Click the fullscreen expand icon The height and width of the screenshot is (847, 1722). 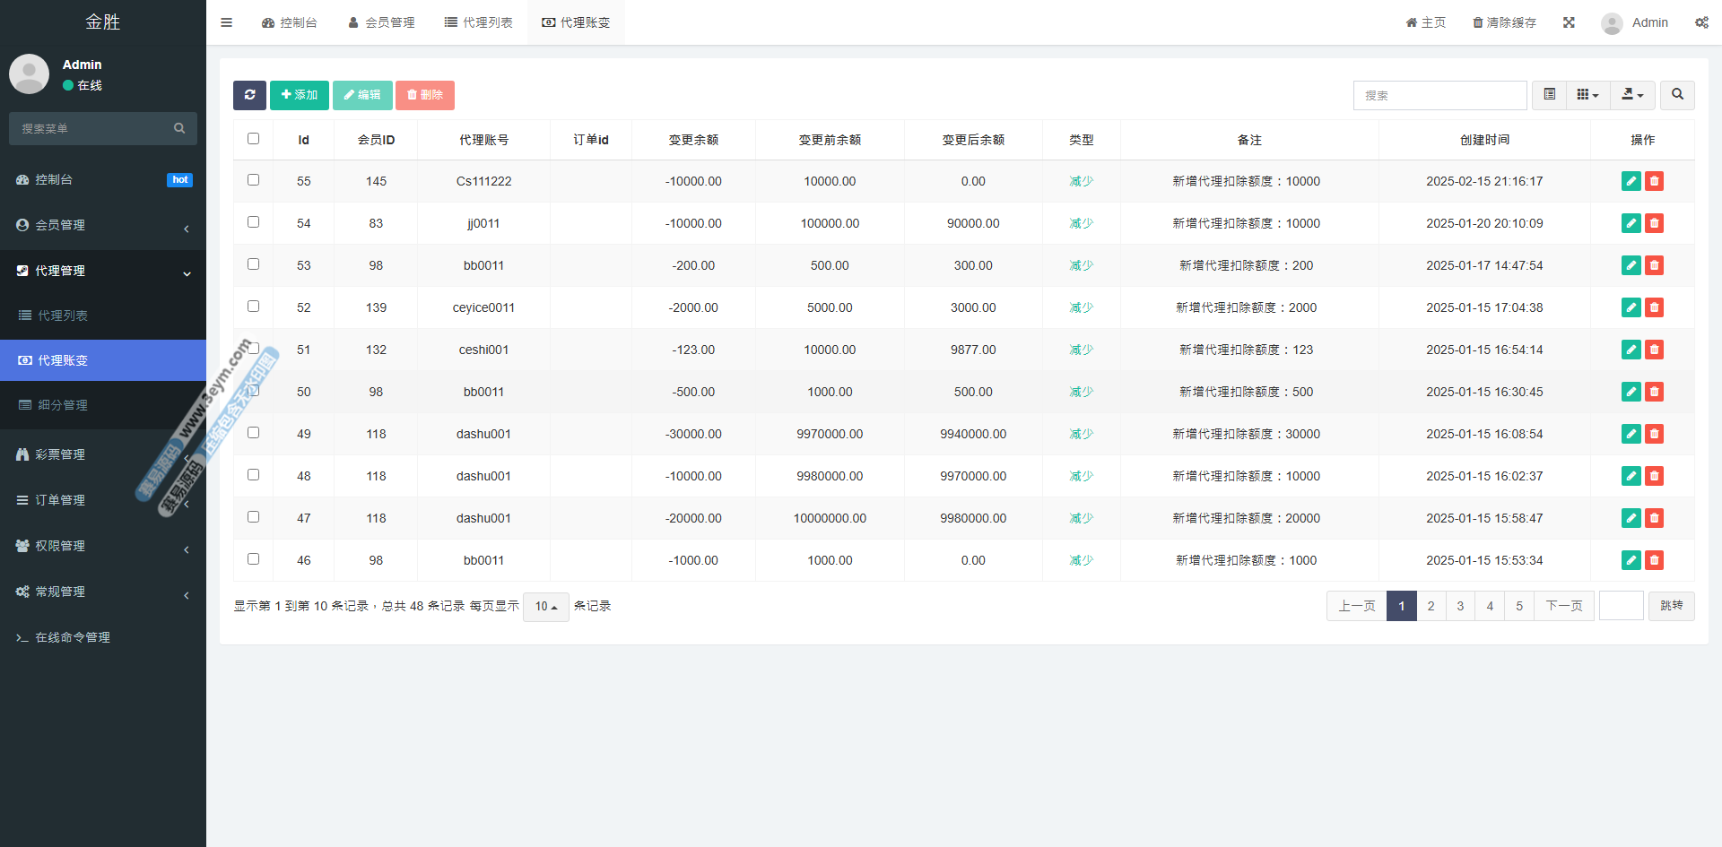[x=1569, y=22]
